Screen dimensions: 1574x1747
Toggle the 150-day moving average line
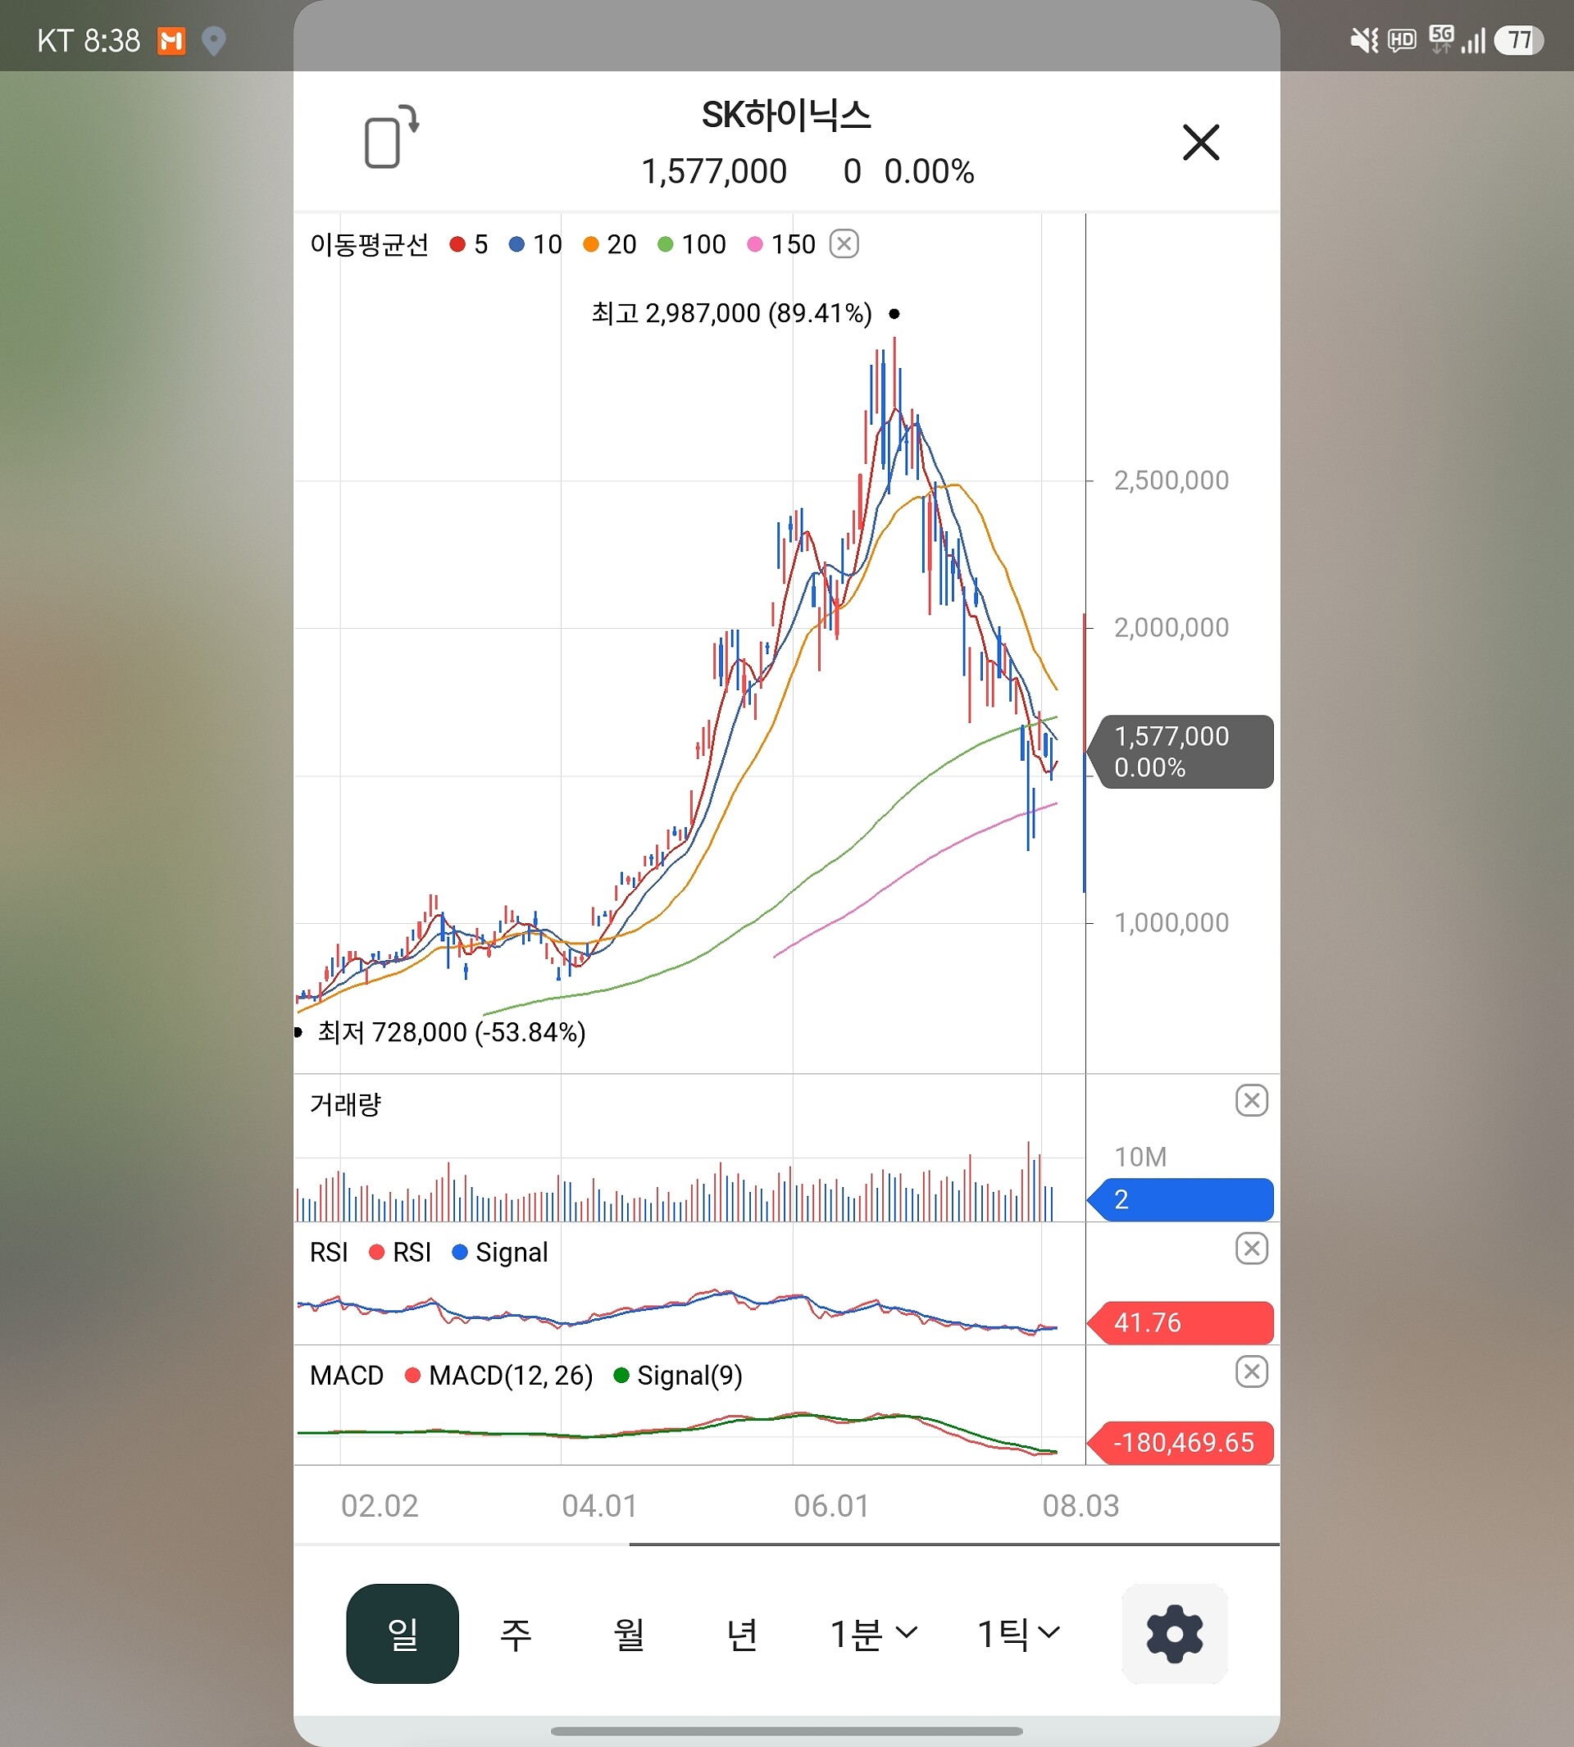[781, 245]
